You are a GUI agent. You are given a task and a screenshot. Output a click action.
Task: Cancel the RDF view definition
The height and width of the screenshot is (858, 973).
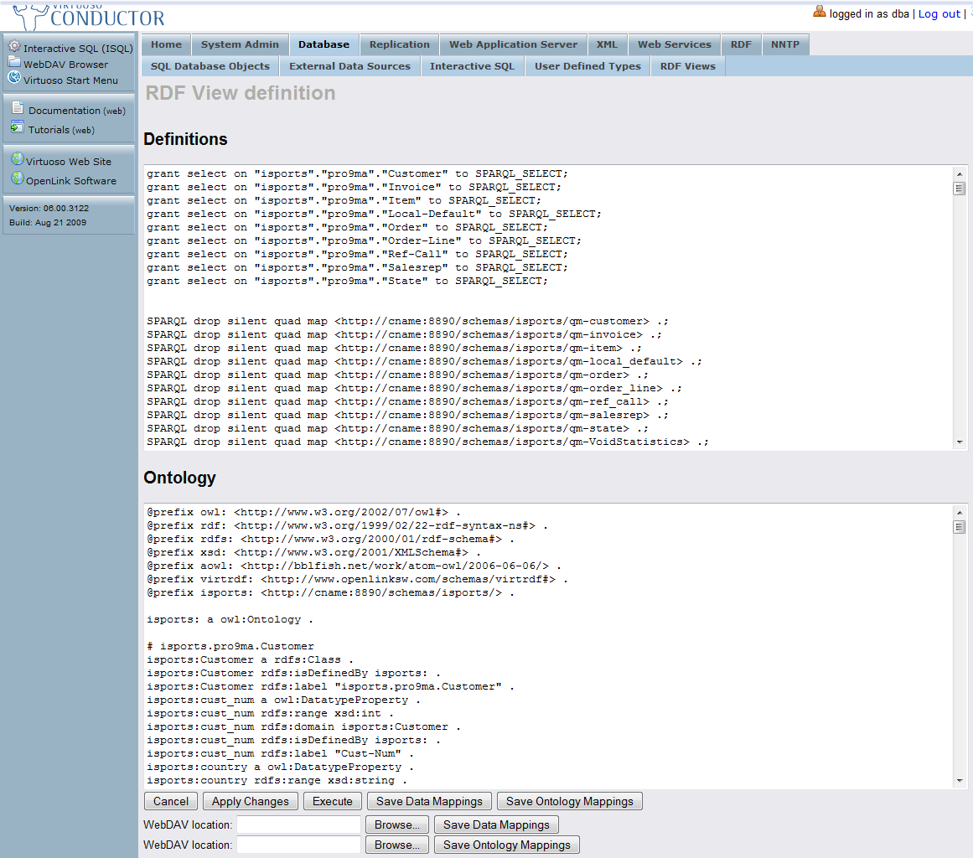click(171, 801)
